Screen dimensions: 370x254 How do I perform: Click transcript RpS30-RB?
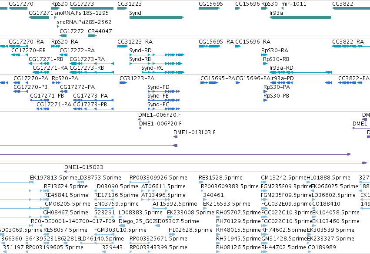click(276, 59)
